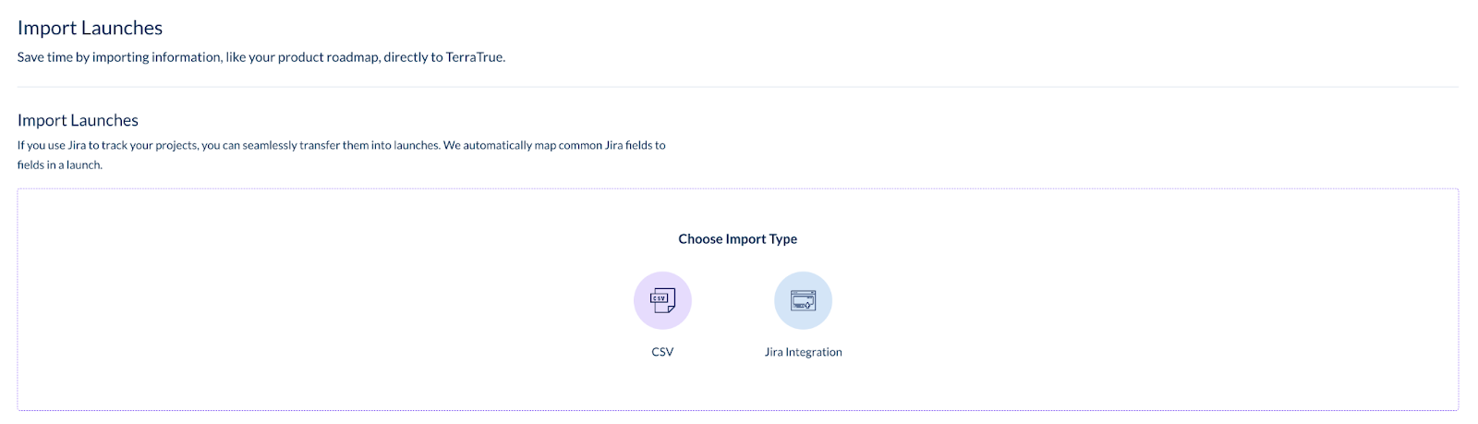
Task: Click the word TerraTrue in the subtitle
Action: pos(476,57)
